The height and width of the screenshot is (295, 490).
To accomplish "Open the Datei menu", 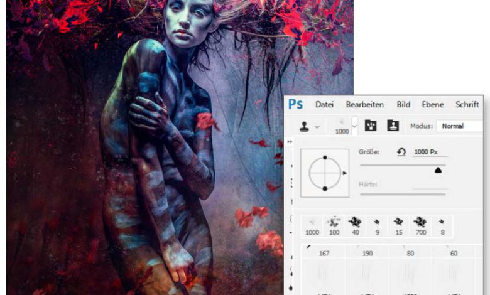I will coord(324,105).
